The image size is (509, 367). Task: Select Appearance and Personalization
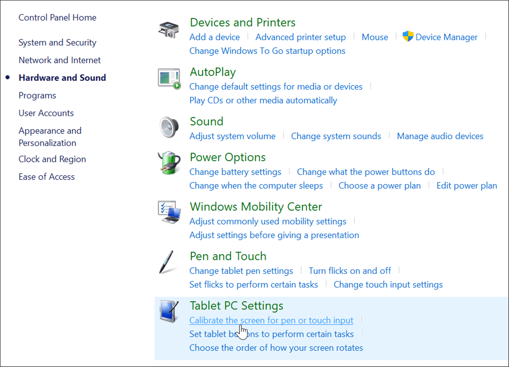click(x=50, y=137)
